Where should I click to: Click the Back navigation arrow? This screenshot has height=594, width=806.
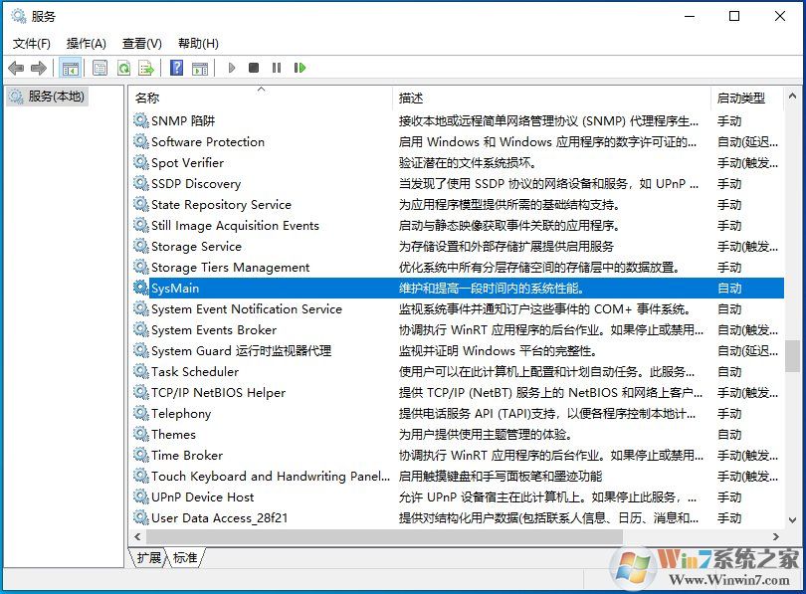coord(17,68)
